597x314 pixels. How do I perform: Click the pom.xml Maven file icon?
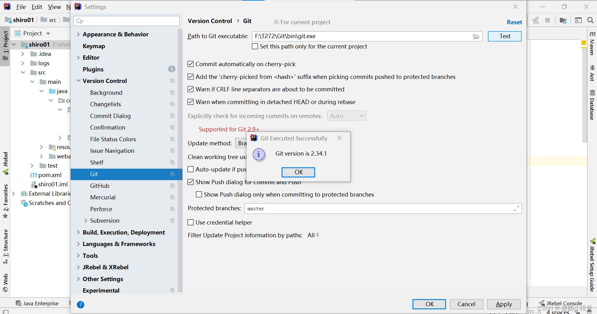pyautogui.click(x=34, y=175)
